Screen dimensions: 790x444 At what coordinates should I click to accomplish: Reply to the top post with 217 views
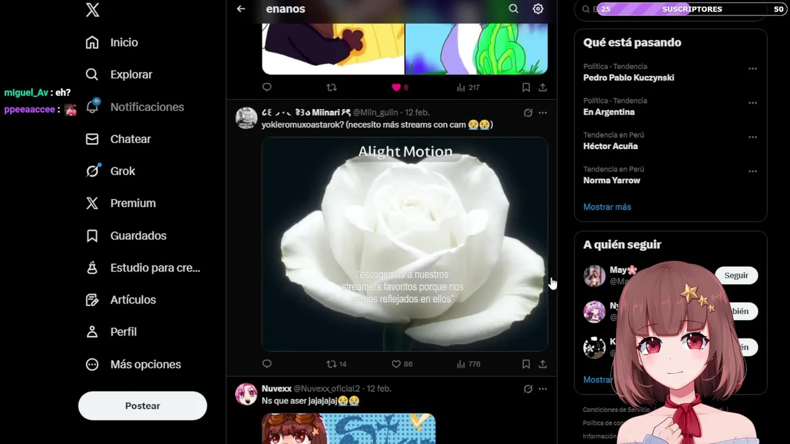coord(267,88)
